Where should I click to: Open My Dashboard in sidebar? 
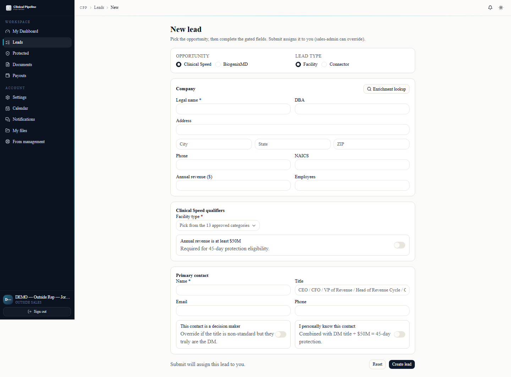tap(37, 31)
